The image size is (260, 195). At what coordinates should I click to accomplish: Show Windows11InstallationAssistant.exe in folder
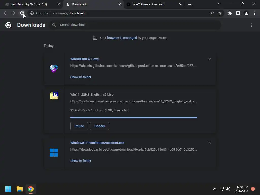click(x=81, y=161)
